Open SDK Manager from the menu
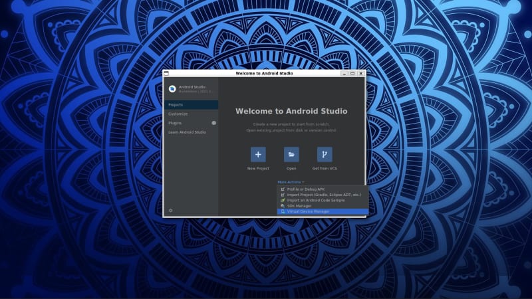The height and width of the screenshot is (299, 532). pyautogui.click(x=323, y=206)
